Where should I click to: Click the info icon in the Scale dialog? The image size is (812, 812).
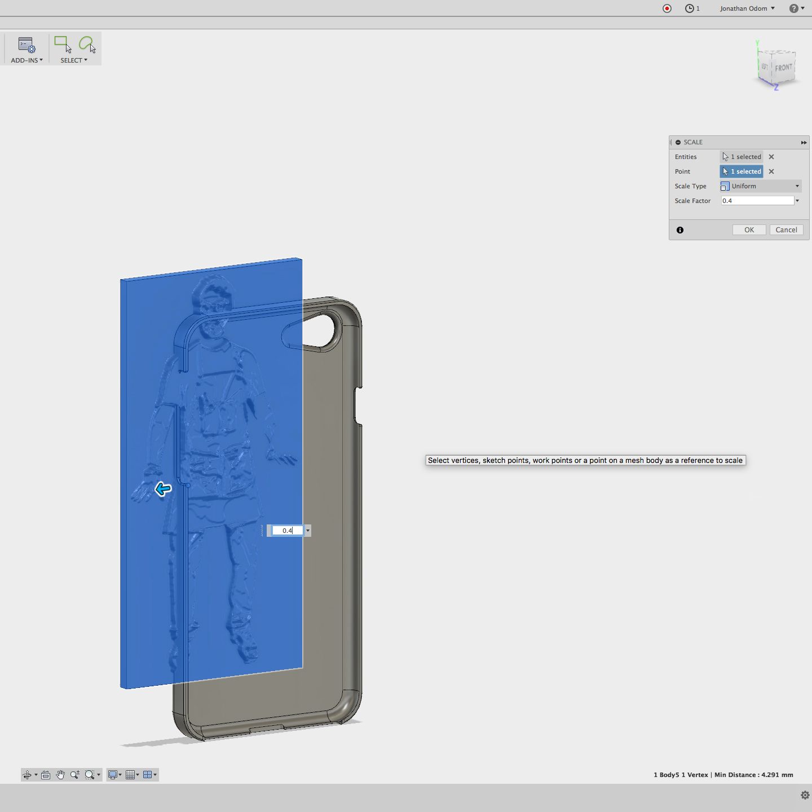[680, 230]
